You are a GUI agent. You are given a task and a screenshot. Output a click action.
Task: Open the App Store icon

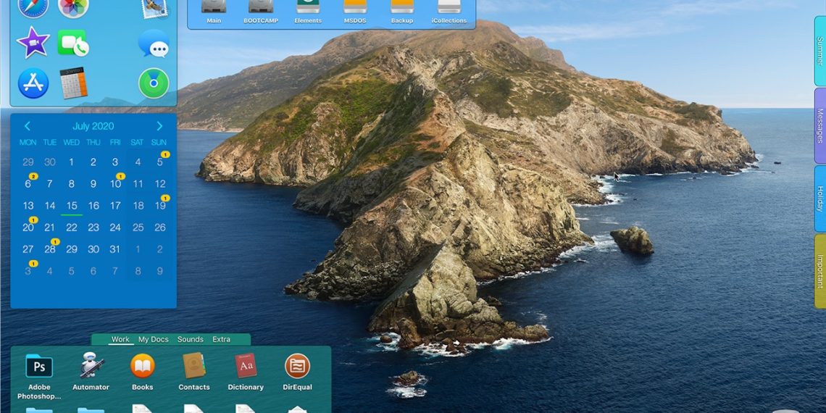tap(33, 83)
